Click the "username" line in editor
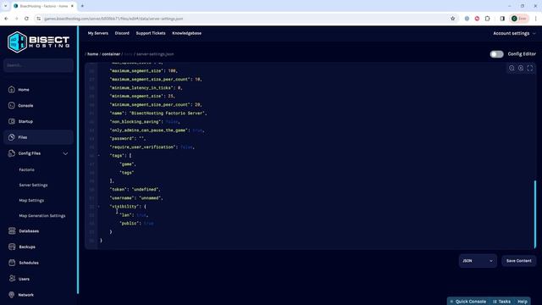 tap(136, 198)
